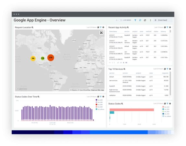This screenshot has height=146, width=186.
Task: Open search for Status Codes Over Time panel
Action: click(38, 97)
